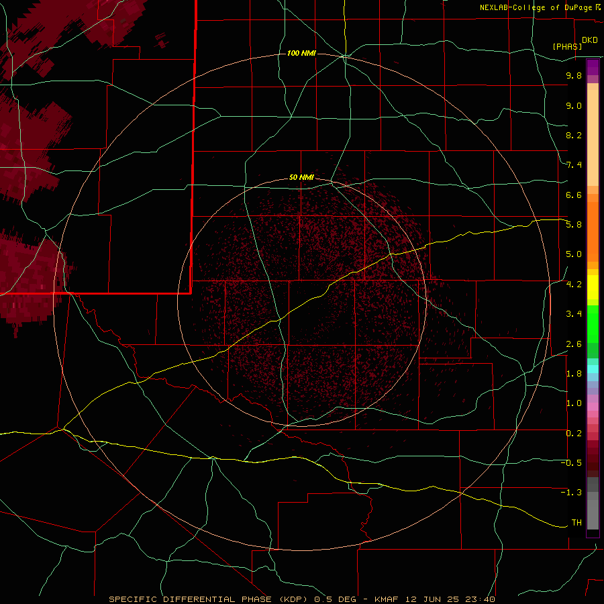Screen dimensions: 604x604
Task: Pick the purple swatch atop the color bar
Action: point(593,67)
